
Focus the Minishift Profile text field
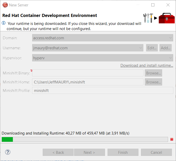pos(103,90)
